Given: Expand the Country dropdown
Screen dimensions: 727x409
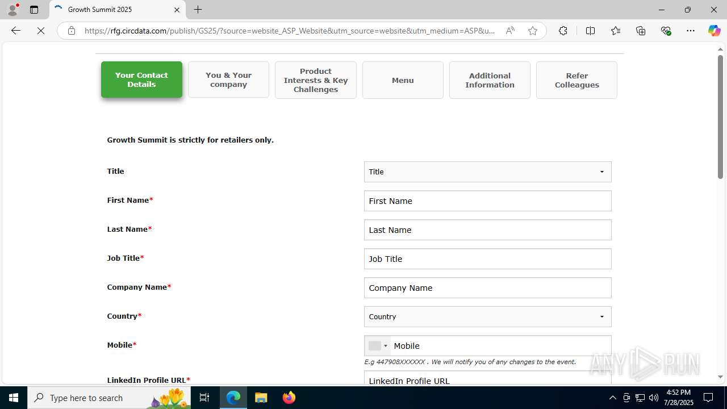Looking at the screenshot, I should click(487, 316).
